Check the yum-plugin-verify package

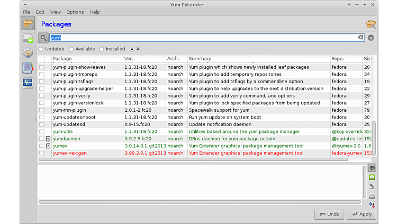click(x=41, y=96)
